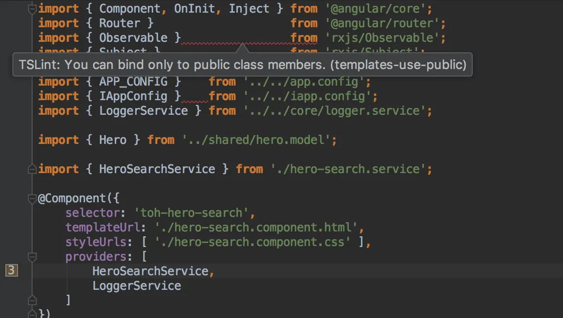Collapse the @Component decorator fold marker
Viewport: 563px width, 318px height.
[x=32, y=198]
